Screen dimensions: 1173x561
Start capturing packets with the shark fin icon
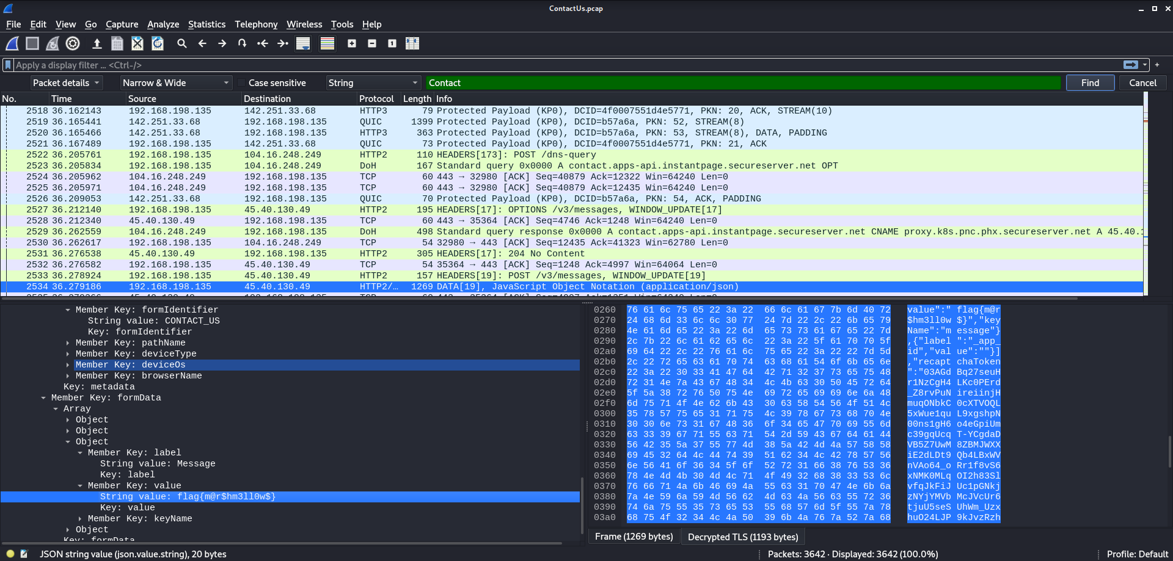coord(12,43)
